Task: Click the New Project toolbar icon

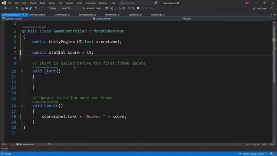Action: pos(16,8)
